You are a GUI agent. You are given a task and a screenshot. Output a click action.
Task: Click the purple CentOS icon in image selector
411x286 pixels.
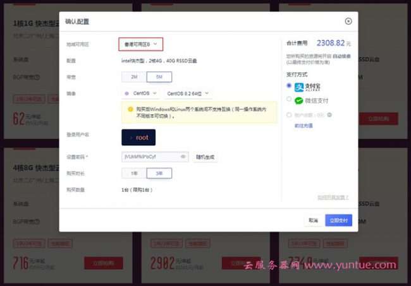tap(126, 93)
